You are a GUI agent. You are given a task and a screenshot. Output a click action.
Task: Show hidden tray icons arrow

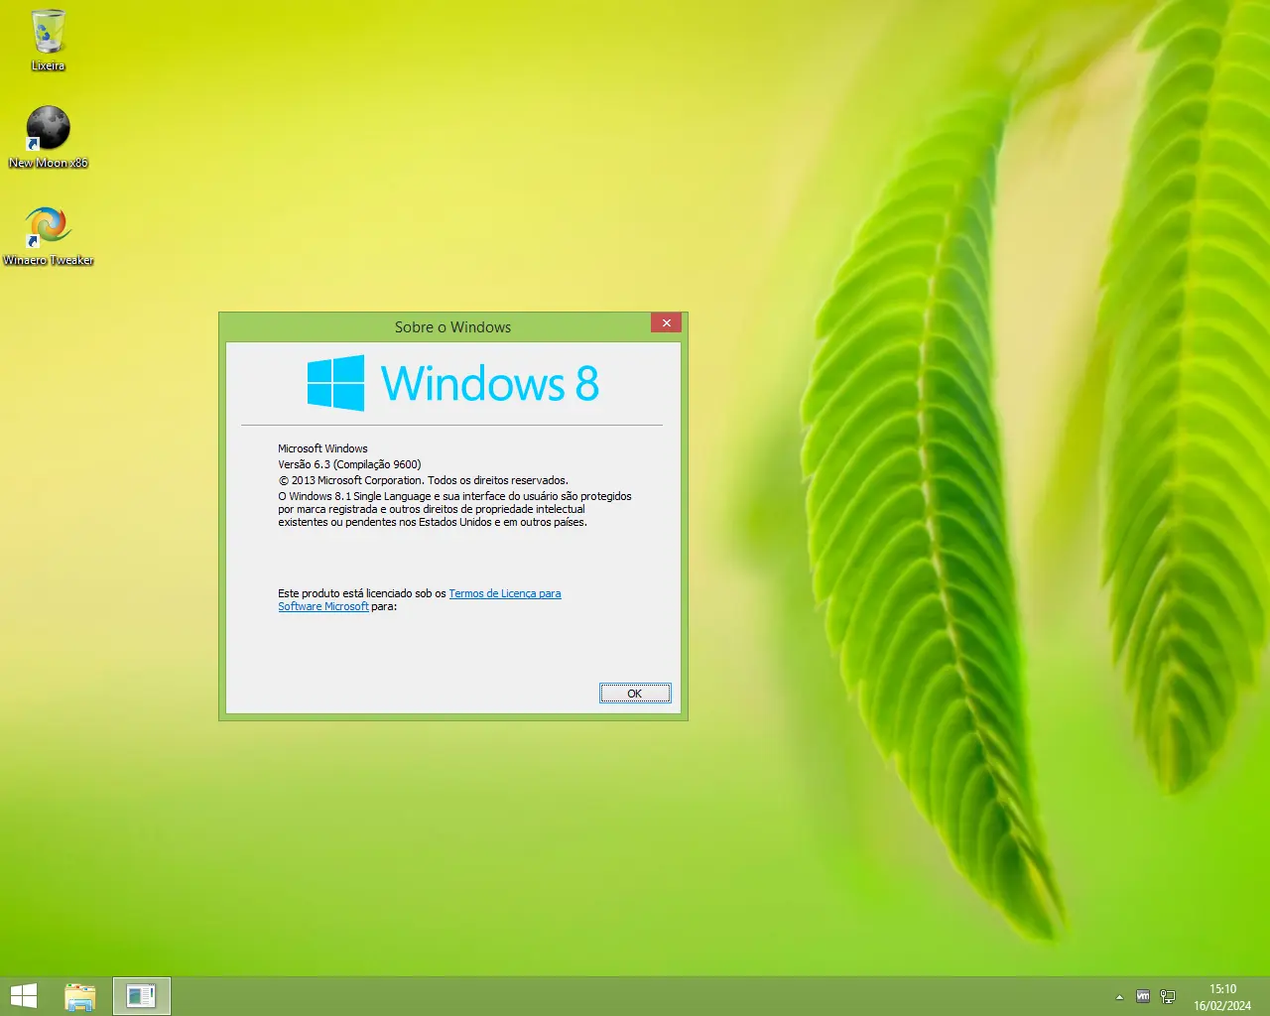[1119, 997]
